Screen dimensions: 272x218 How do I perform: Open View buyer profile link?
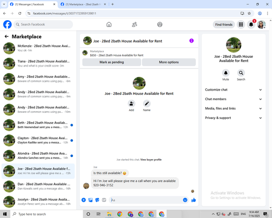tap(151, 160)
